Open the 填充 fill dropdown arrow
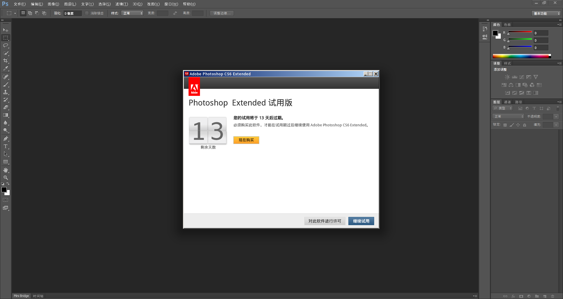The width and height of the screenshot is (563, 299). [x=556, y=125]
